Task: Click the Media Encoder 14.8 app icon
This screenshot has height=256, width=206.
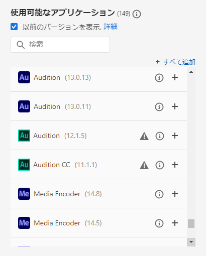Action: click(24, 194)
